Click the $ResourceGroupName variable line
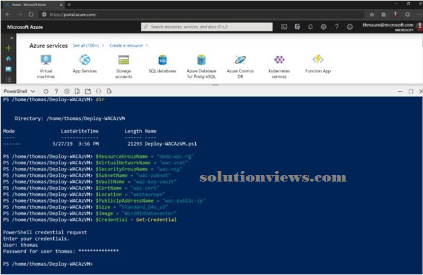423x275 pixels. tap(98, 157)
